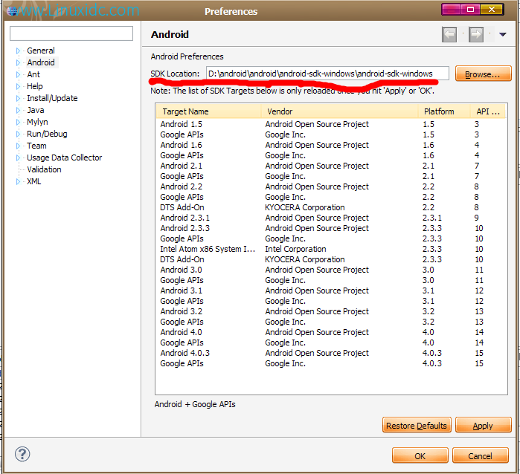Viewport: 520px width, 474px height.
Task: Sort by Vendor column header
Action: (x=339, y=111)
